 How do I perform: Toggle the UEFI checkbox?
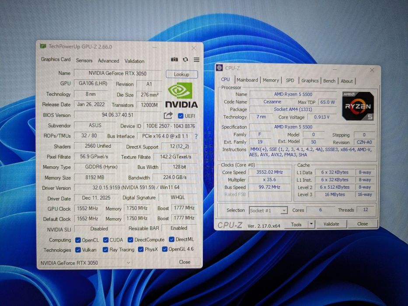(x=180, y=116)
